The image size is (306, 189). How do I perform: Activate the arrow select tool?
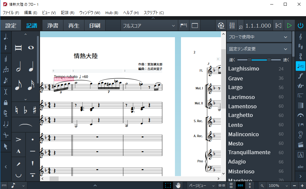coord(6,146)
